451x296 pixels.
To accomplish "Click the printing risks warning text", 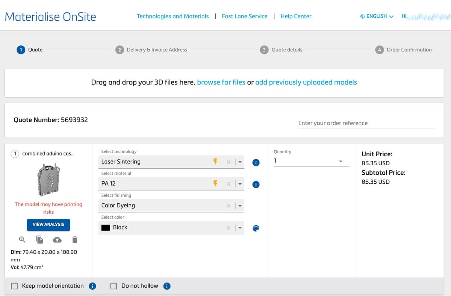I will coord(48,208).
